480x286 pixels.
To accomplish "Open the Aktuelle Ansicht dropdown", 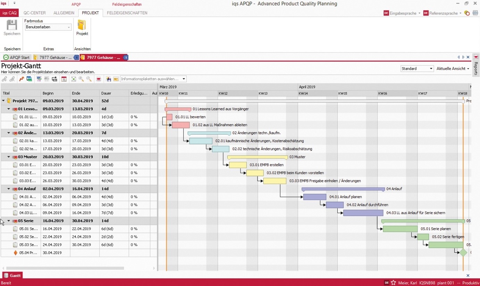I will pyautogui.click(x=453, y=68).
